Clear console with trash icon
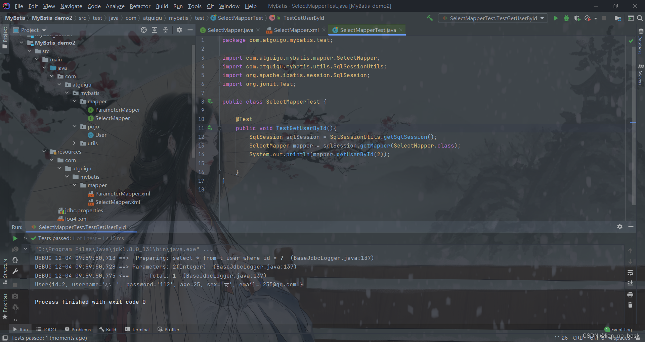This screenshot has width=645, height=342. 630,305
